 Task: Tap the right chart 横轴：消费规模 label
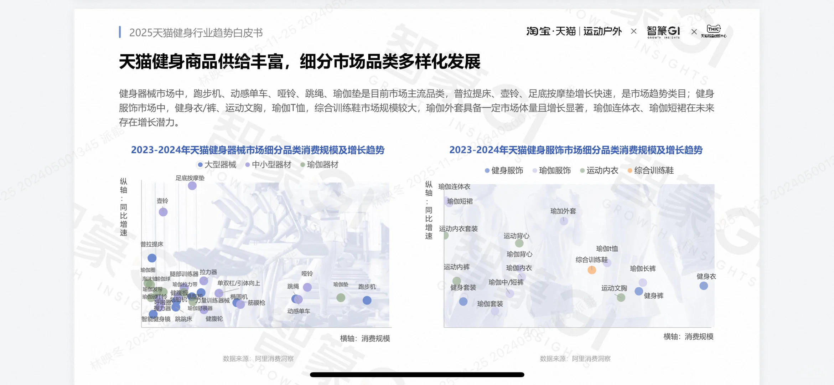point(688,337)
